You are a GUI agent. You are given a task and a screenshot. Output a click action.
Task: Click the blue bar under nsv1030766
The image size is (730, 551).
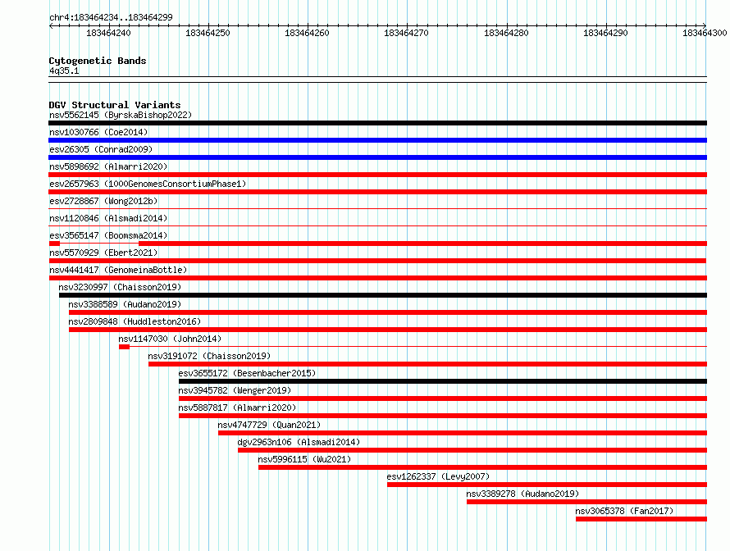pos(377,140)
